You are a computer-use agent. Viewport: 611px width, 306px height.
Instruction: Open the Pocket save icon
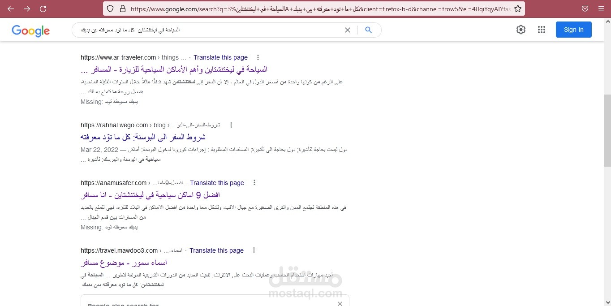pyautogui.click(x=585, y=9)
